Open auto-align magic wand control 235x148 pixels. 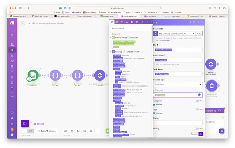pyautogui.click(x=85, y=131)
